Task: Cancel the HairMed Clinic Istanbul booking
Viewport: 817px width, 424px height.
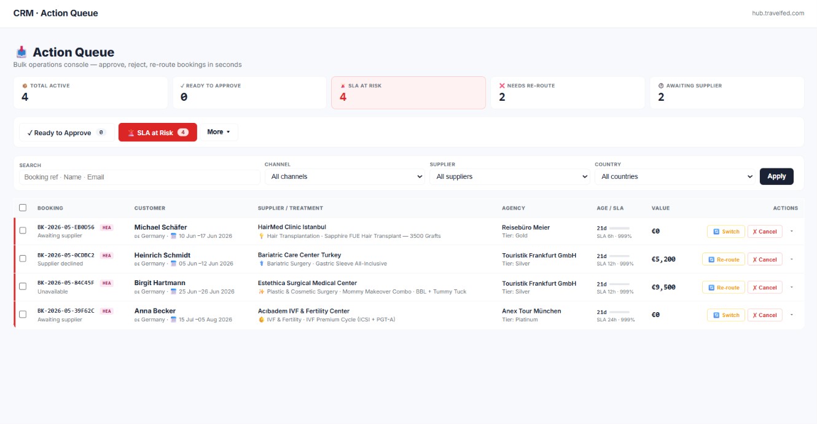Action: (765, 232)
